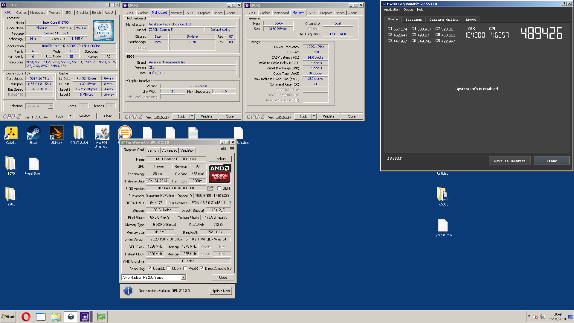Click the BIOS export share icon in GPU-Z
This screenshot has height=323, width=574.
click(211, 188)
